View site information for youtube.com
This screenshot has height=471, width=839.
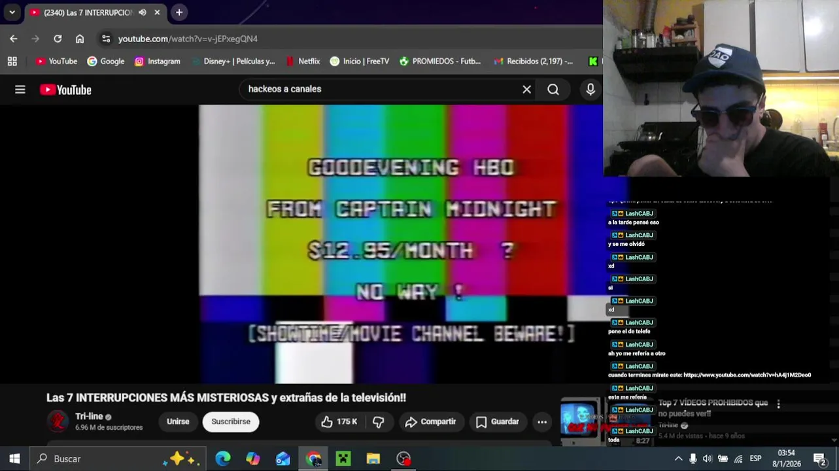point(106,39)
